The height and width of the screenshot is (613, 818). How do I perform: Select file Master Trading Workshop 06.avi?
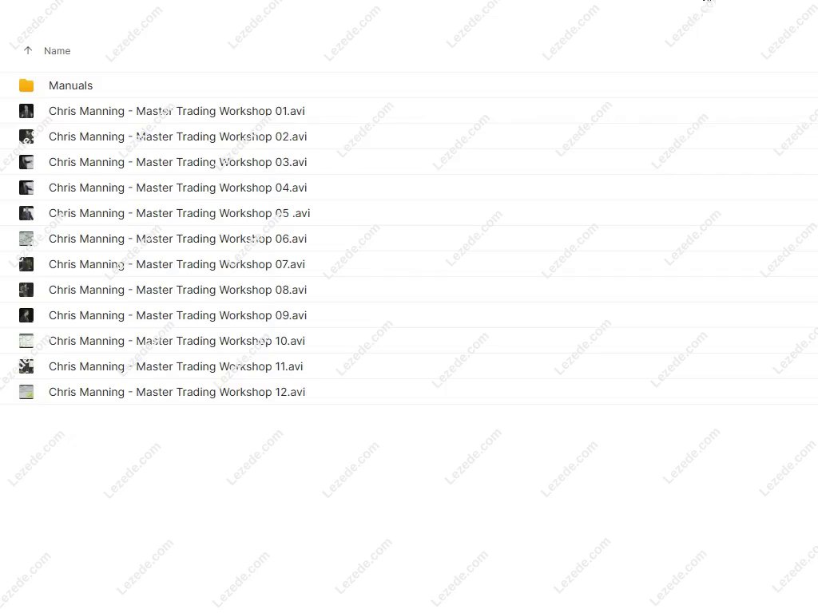click(178, 239)
